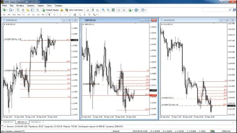
Task: Switch chart type to Bar chart
Action: pos(88,10)
